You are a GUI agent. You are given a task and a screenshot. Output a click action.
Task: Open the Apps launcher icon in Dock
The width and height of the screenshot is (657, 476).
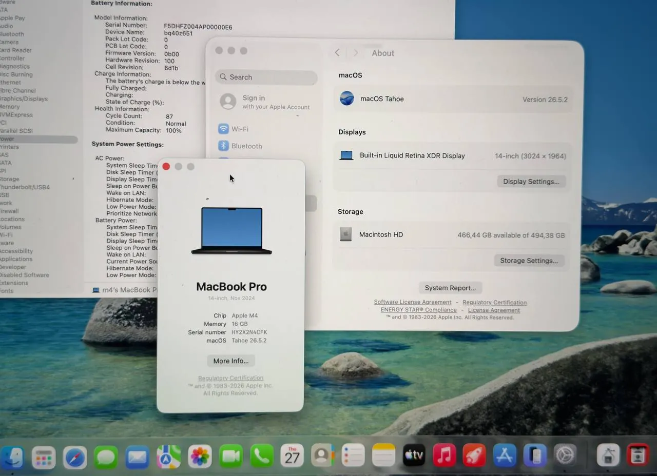[44, 457]
